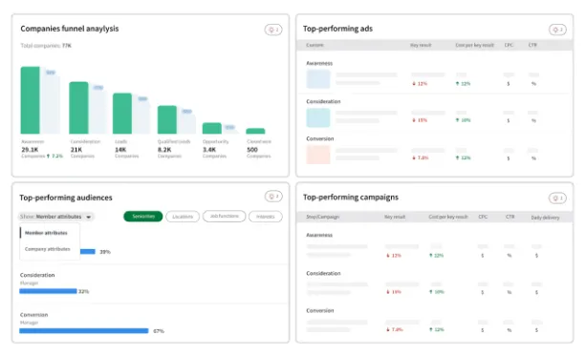586x356 pixels.
Task: Open insights lightbulb on Top-performing ads card
Action: pos(557,30)
